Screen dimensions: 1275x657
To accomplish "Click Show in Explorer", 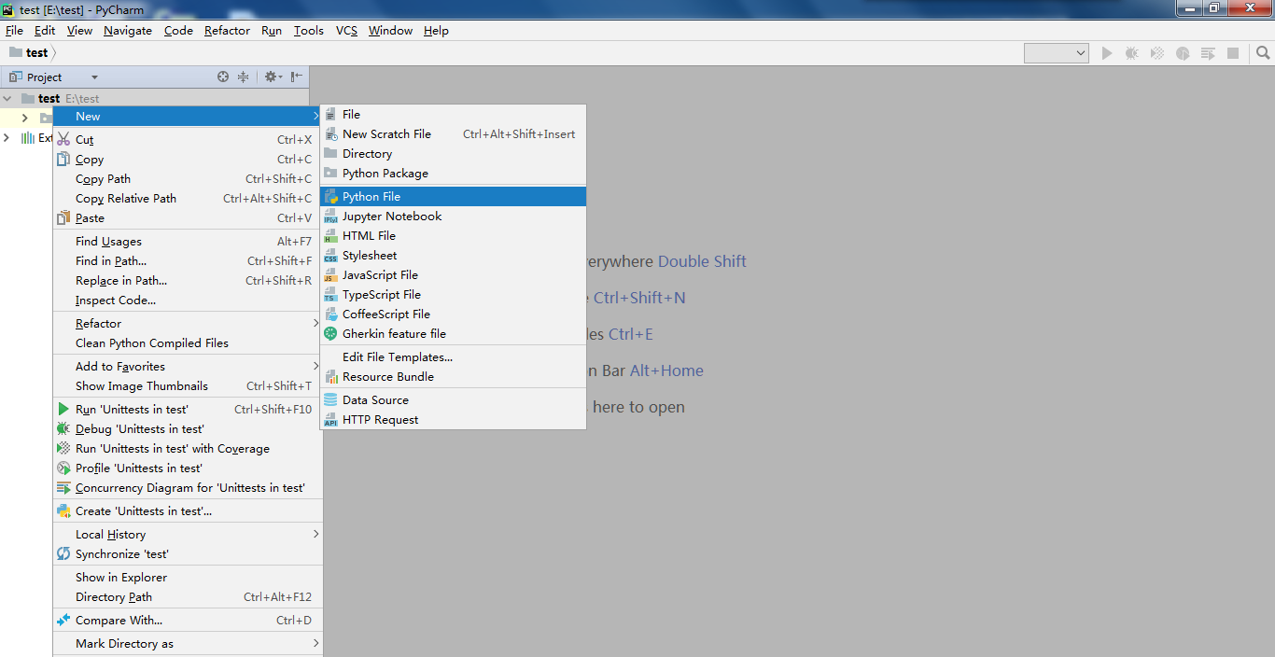I will click(x=188, y=577).
